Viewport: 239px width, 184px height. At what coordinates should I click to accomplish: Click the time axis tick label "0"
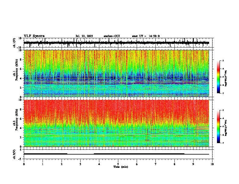24,164
